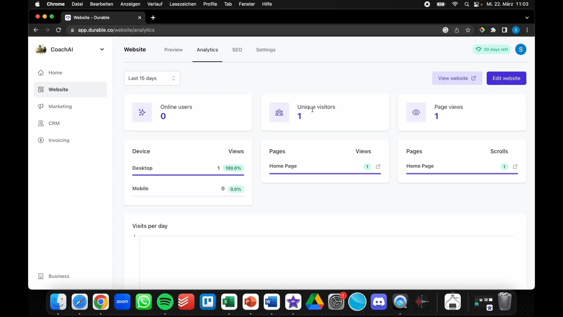The image size is (563, 317).
Task: Open Discord from the Dock
Action: (379, 302)
